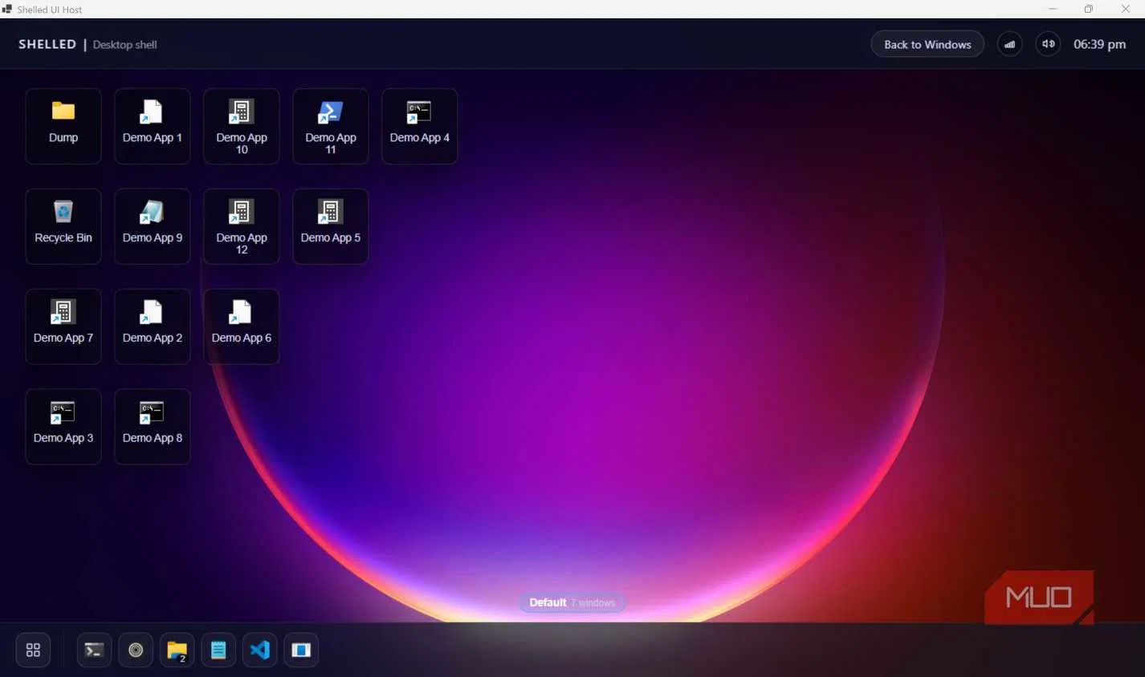The width and height of the screenshot is (1145, 677).
Task: Launch Demo App 11 PowerShell shortcut
Action: tap(331, 126)
